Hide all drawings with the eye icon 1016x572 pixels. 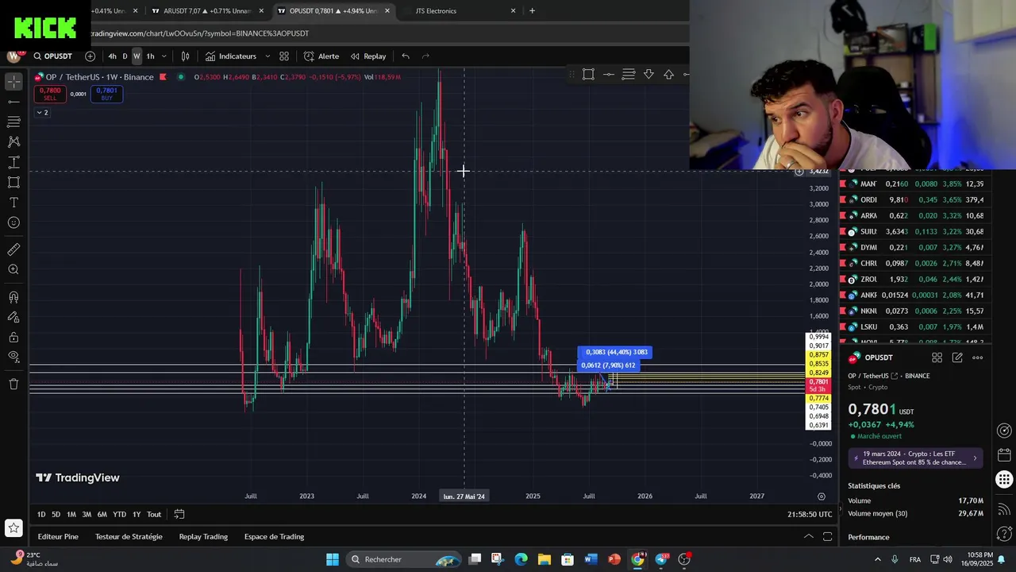coord(13,357)
